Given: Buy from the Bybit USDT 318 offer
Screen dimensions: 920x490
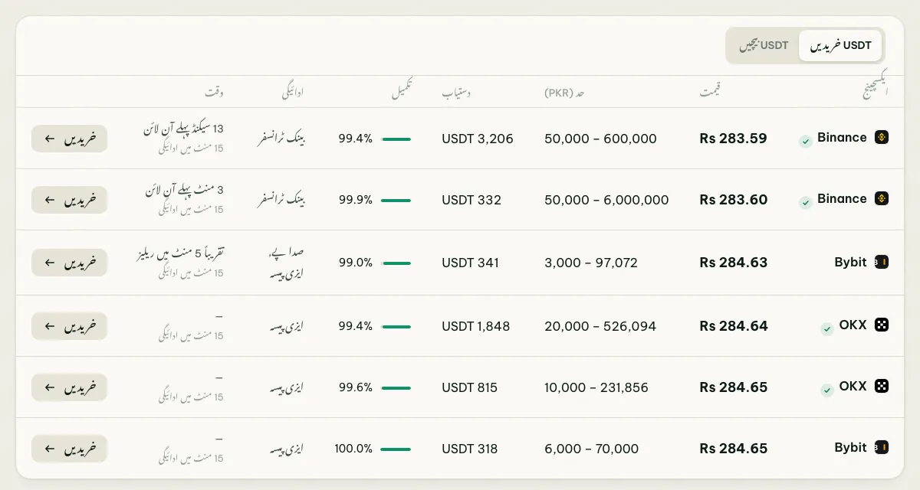Looking at the screenshot, I should tap(69, 449).
